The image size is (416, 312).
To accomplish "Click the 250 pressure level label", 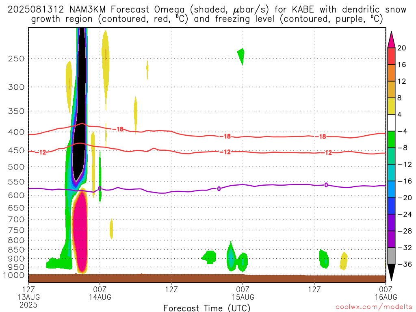I will 16,58.
